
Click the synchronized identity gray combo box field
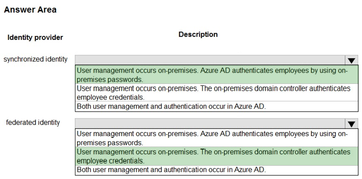210,60
